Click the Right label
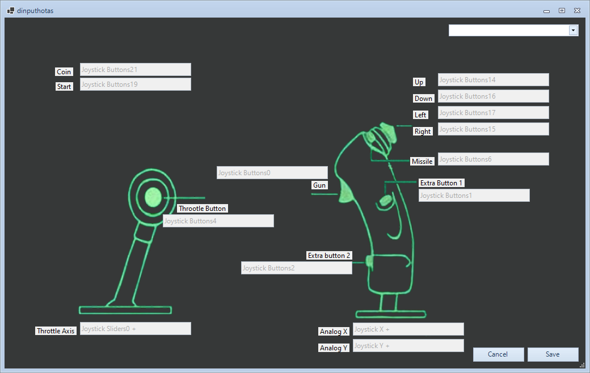 pyautogui.click(x=423, y=131)
